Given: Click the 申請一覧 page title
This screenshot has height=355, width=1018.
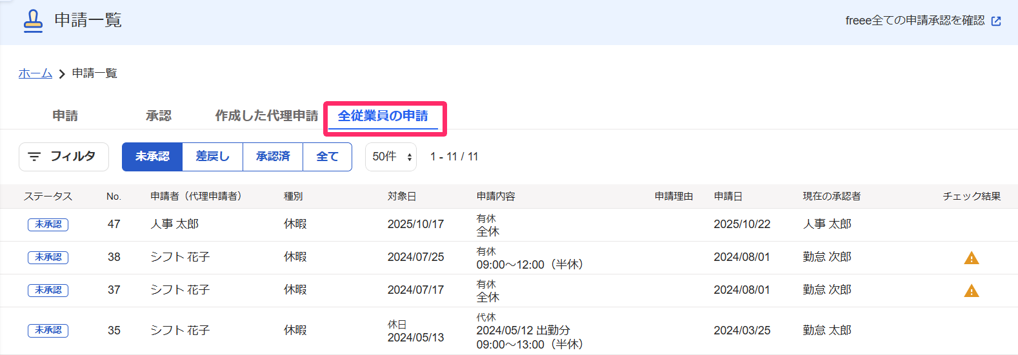Looking at the screenshot, I should (88, 21).
